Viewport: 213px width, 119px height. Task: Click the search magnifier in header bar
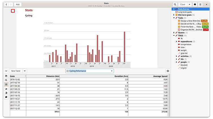[x=175, y=5]
